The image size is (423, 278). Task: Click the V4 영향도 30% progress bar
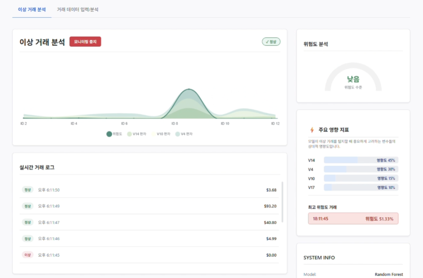(x=361, y=169)
